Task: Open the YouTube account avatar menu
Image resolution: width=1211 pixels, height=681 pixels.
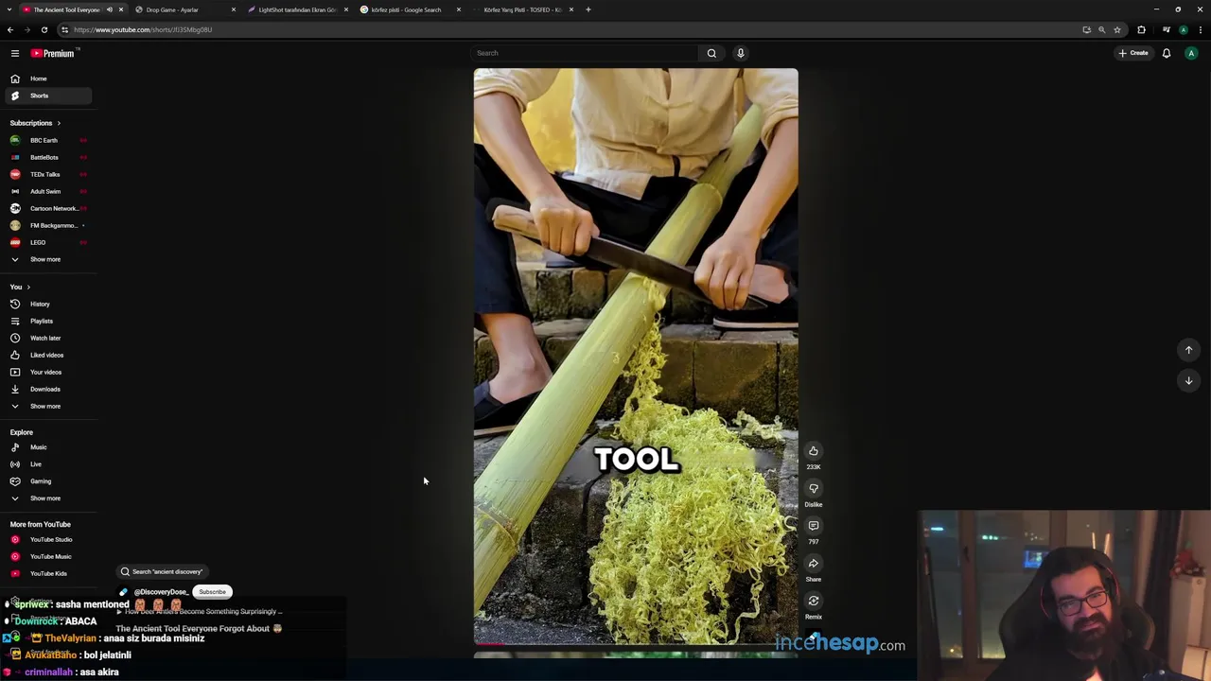Action: 1191,53
